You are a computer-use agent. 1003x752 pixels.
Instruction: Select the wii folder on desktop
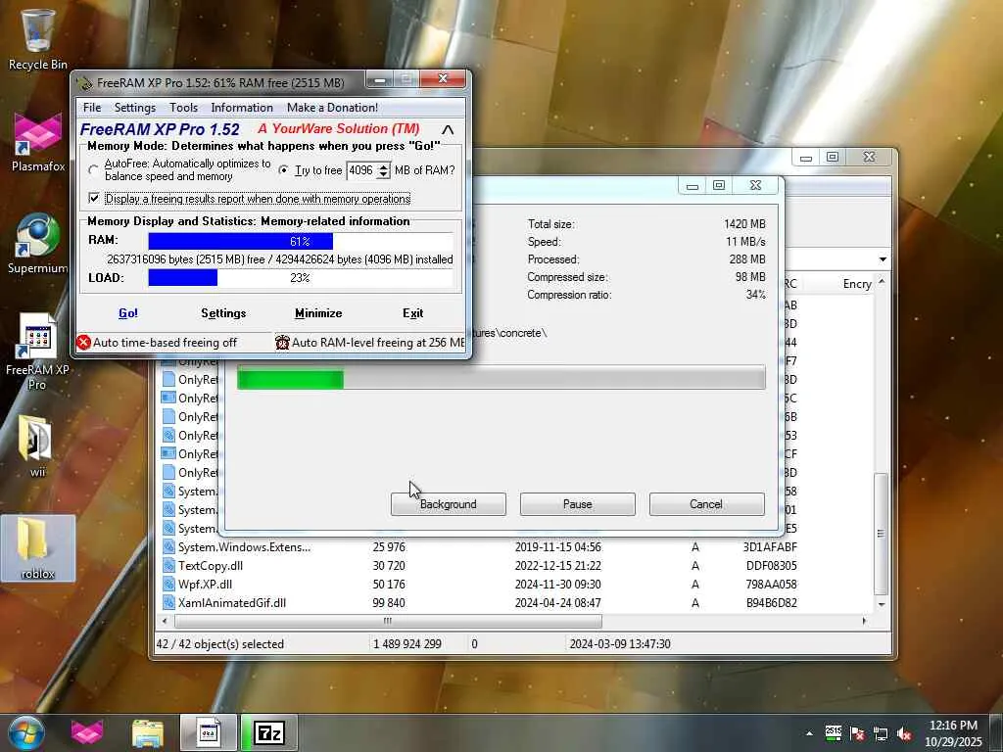[38, 446]
